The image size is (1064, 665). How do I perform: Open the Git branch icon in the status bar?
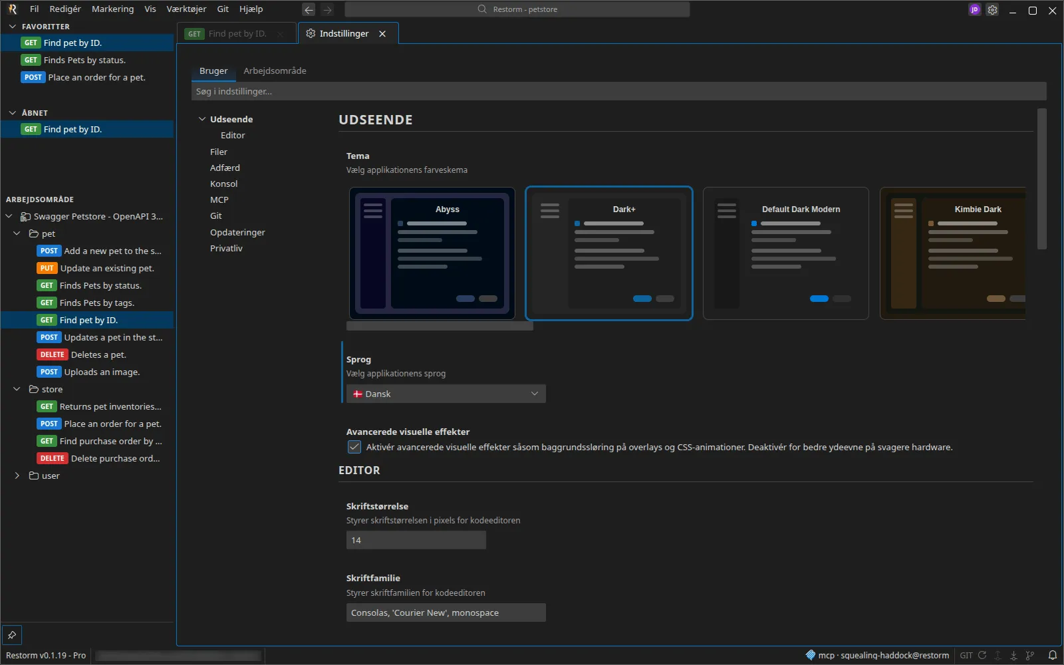point(1030,655)
